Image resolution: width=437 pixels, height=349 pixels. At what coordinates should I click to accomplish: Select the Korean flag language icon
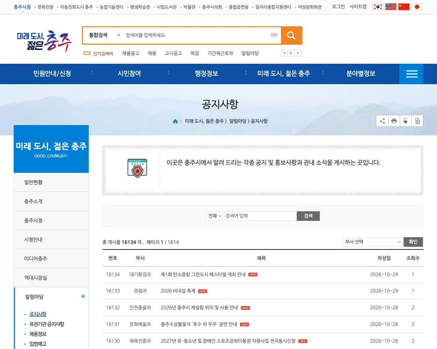click(x=378, y=7)
